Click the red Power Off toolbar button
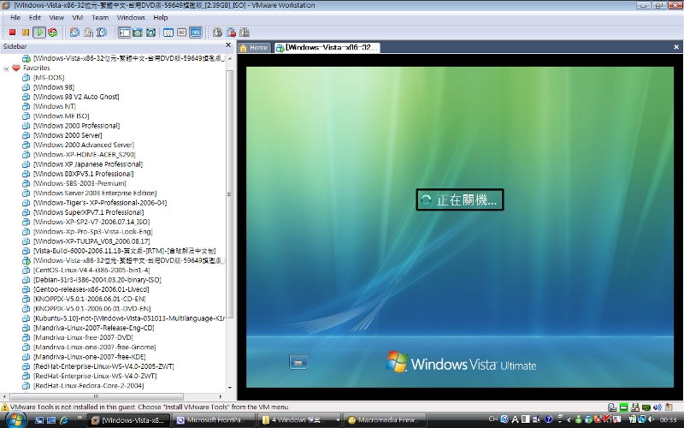The height and width of the screenshot is (428, 684). click(x=12, y=33)
